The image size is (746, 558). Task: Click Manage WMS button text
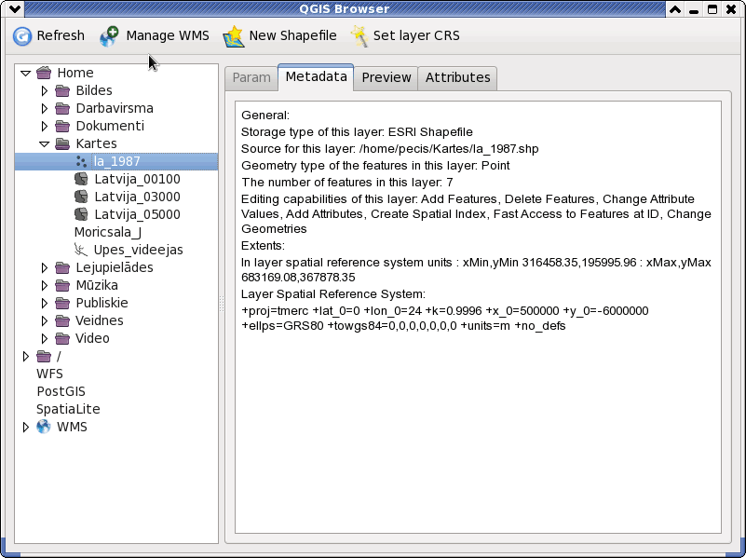click(x=168, y=35)
